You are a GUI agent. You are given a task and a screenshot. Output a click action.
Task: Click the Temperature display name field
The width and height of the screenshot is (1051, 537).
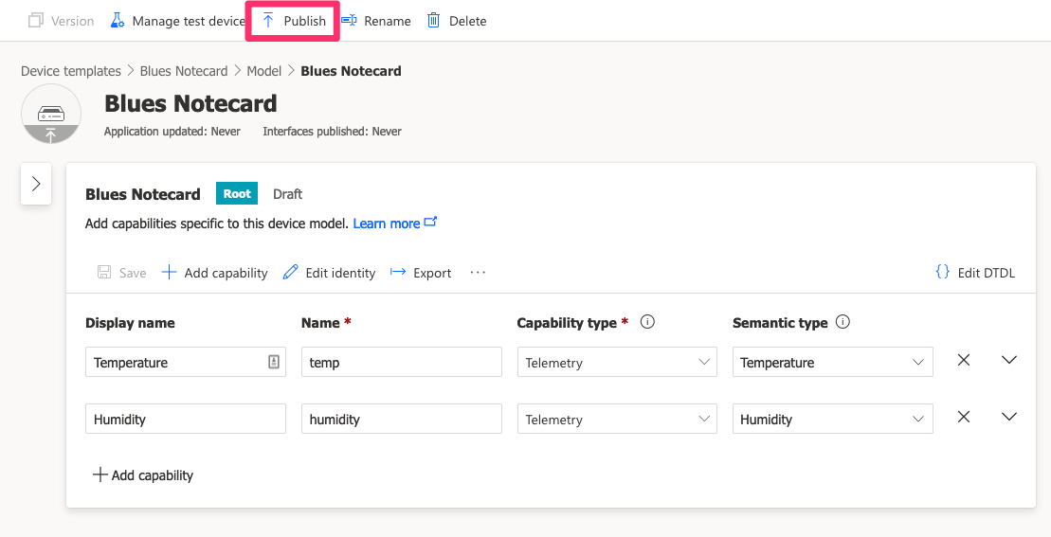186,362
